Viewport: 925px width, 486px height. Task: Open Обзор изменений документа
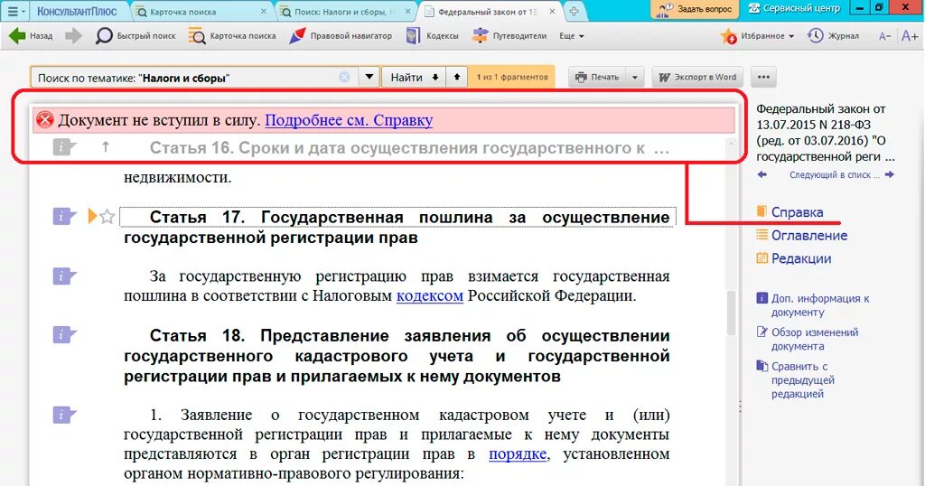coord(807,339)
